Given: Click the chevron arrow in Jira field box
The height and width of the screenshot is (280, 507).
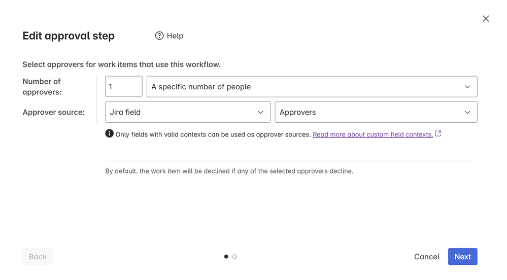Looking at the screenshot, I should pyautogui.click(x=260, y=112).
